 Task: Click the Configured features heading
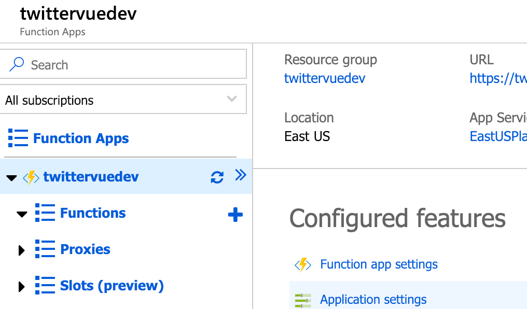pyautogui.click(x=397, y=218)
